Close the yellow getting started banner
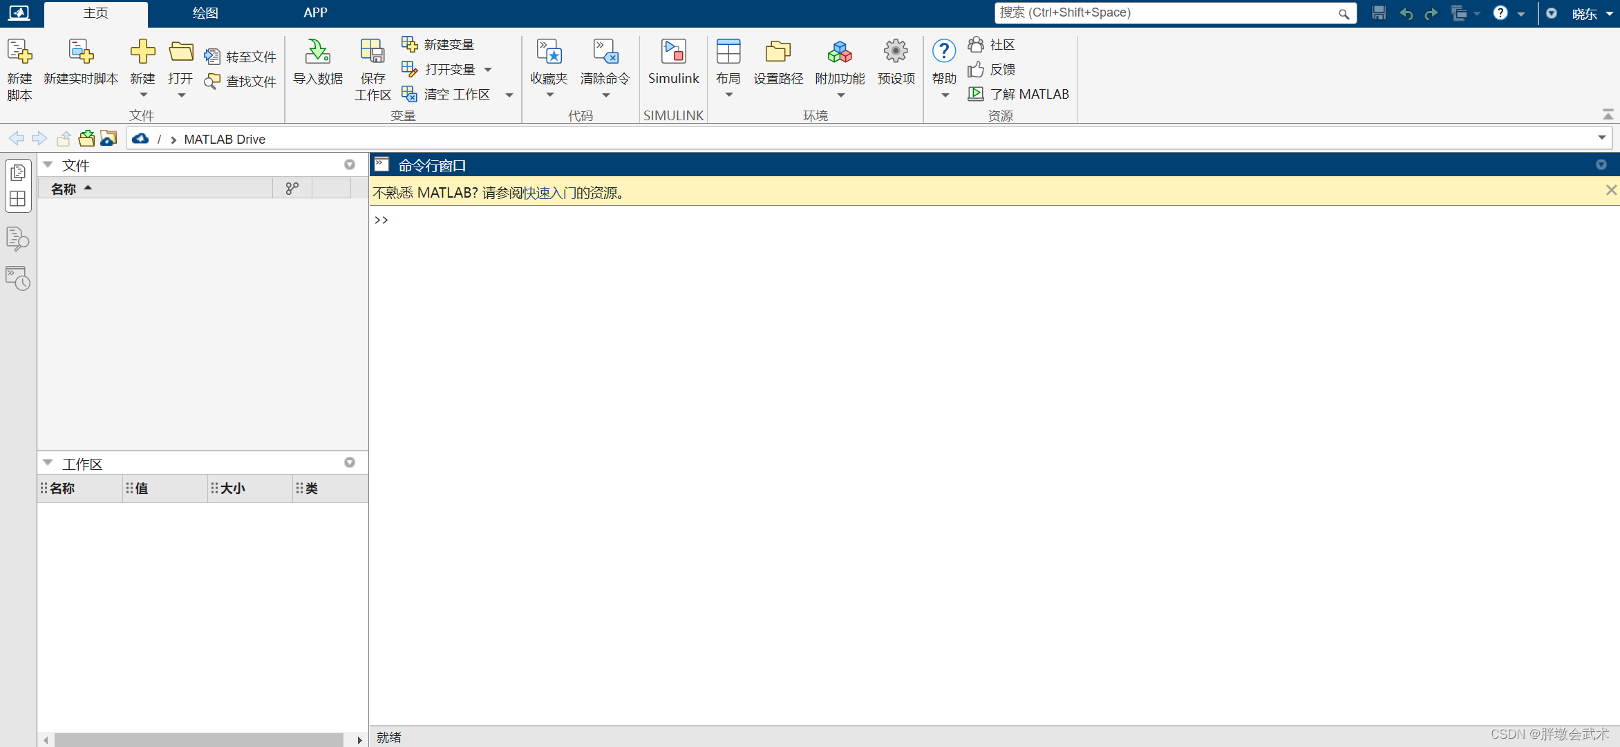1620x747 pixels. point(1611,190)
